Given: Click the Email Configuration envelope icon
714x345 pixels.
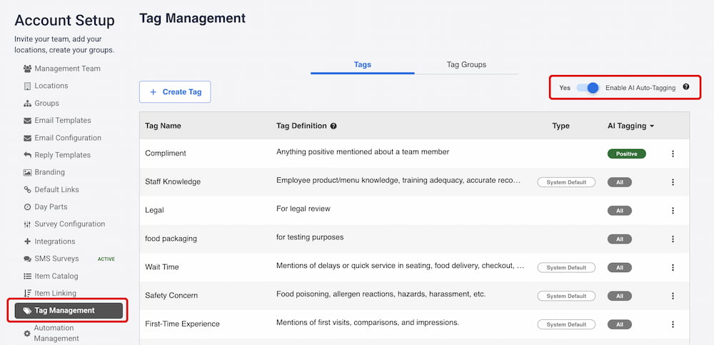Looking at the screenshot, I should pyautogui.click(x=27, y=138).
